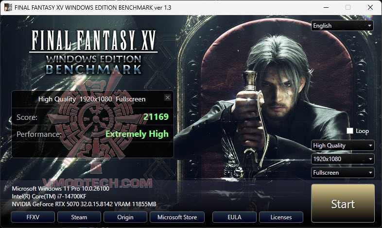The image size is (382, 228).
Task: Click the Final Fantasy XV logo
Action: pyautogui.click(x=93, y=52)
